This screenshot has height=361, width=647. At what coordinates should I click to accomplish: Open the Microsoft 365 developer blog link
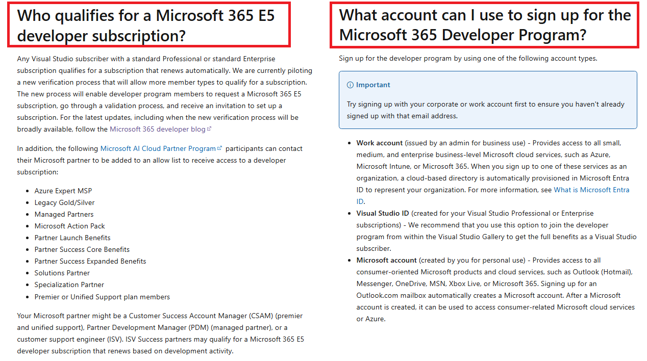pyautogui.click(x=158, y=129)
